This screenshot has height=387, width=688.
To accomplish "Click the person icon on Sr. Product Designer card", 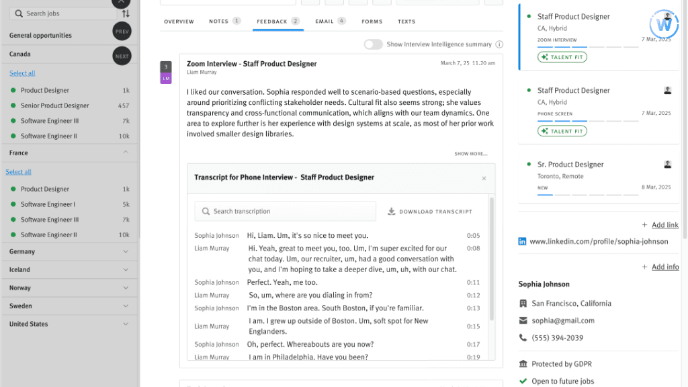I will (x=668, y=164).
